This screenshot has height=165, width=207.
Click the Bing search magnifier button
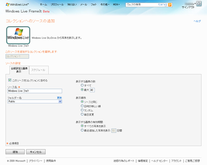point(170,5)
